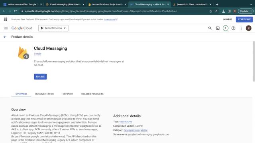The width and height of the screenshot is (255, 143).
Task: Open the Developer tools category link
Action: click(131, 130)
